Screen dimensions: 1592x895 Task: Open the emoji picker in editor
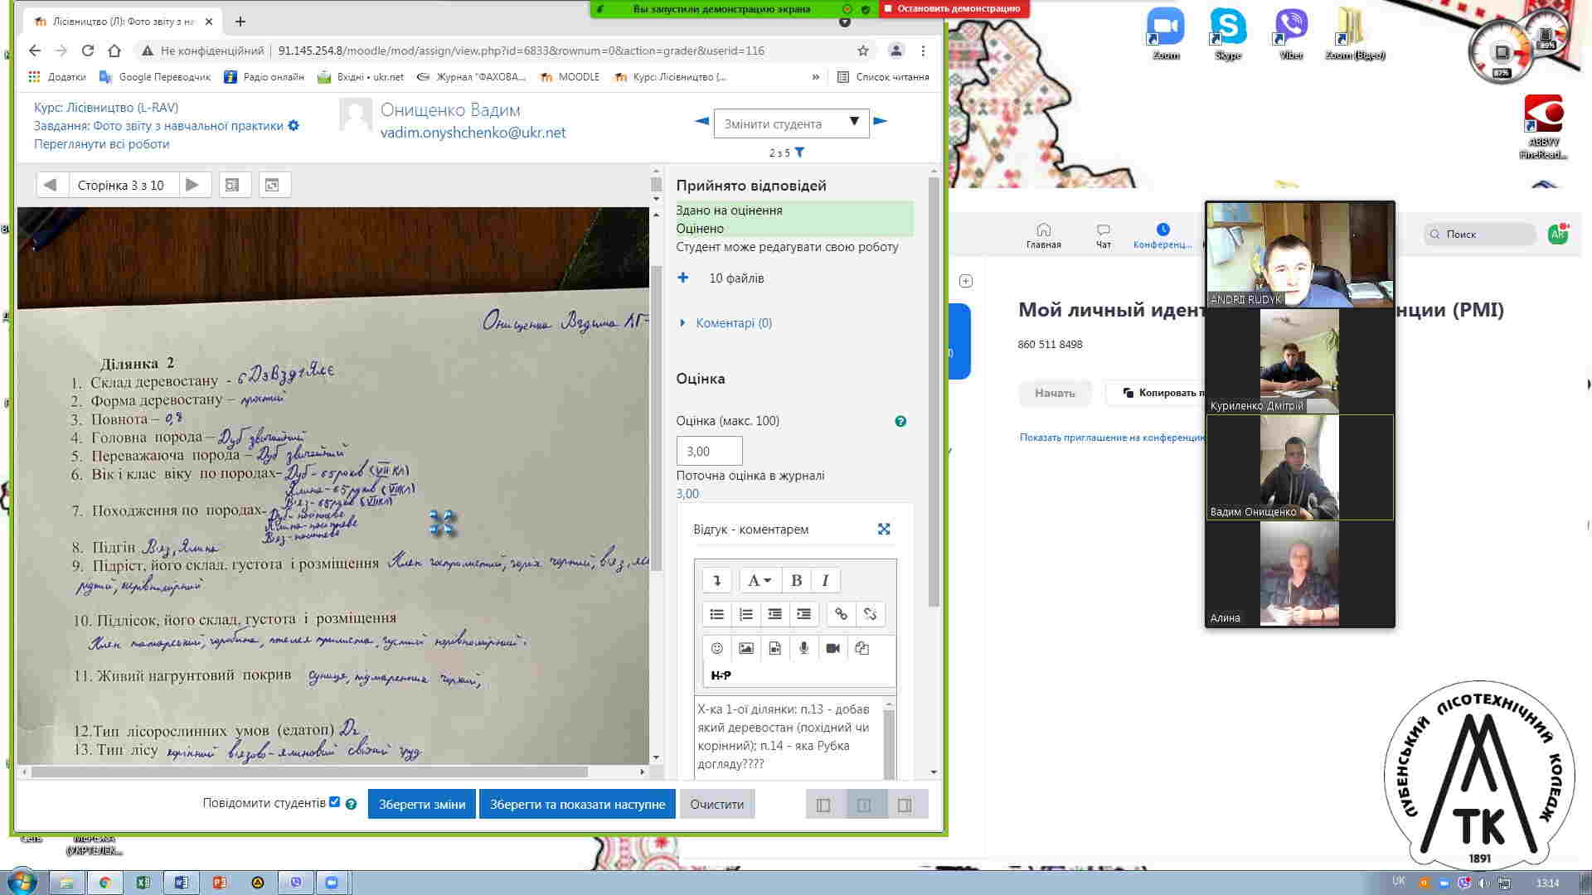coord(717,648)
